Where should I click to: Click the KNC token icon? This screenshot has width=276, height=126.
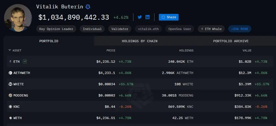click(10, 107)
